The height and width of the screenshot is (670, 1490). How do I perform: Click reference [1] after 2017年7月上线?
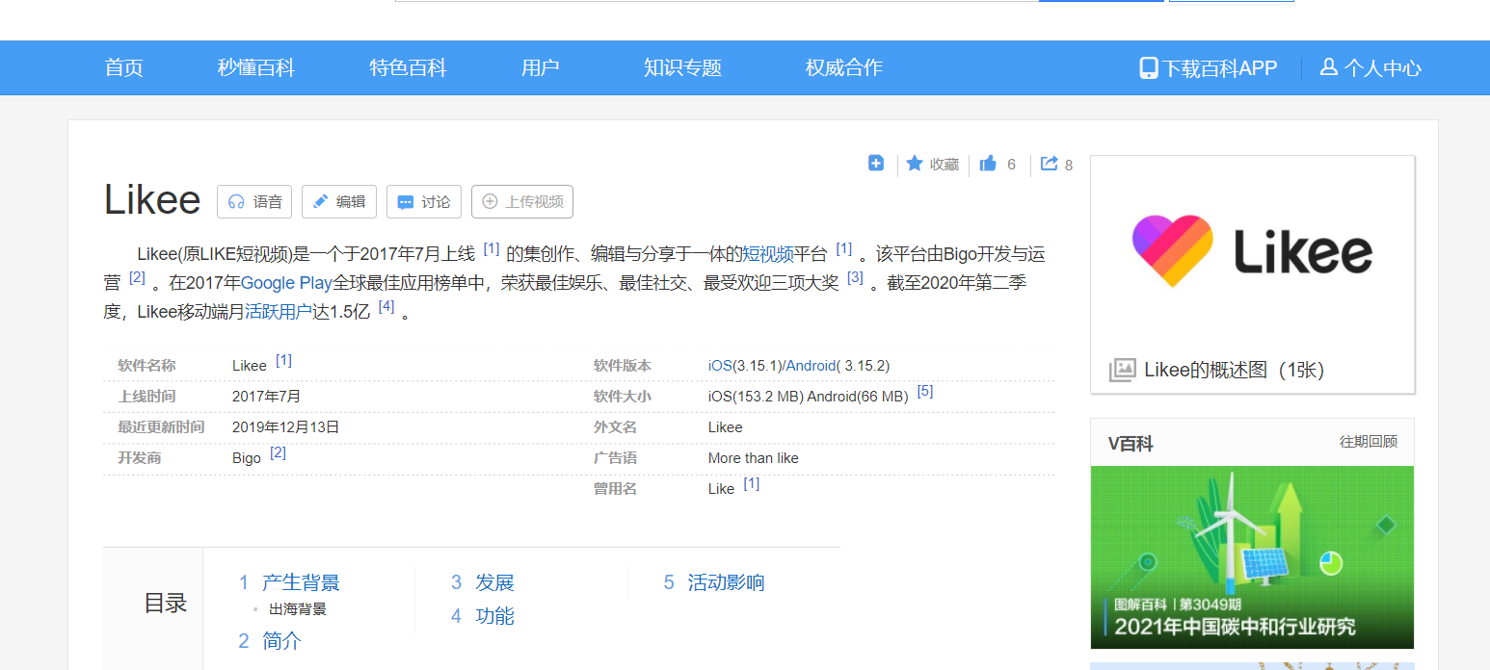pos(492,248)
